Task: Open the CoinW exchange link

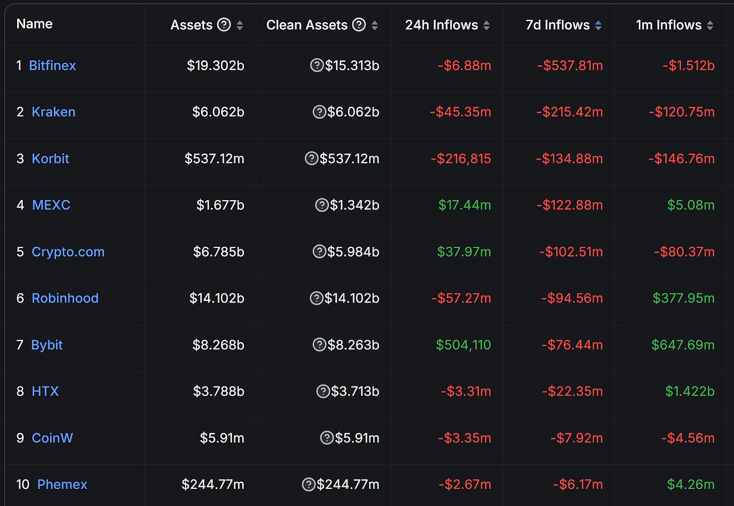Action: click(x=52, y=438)
